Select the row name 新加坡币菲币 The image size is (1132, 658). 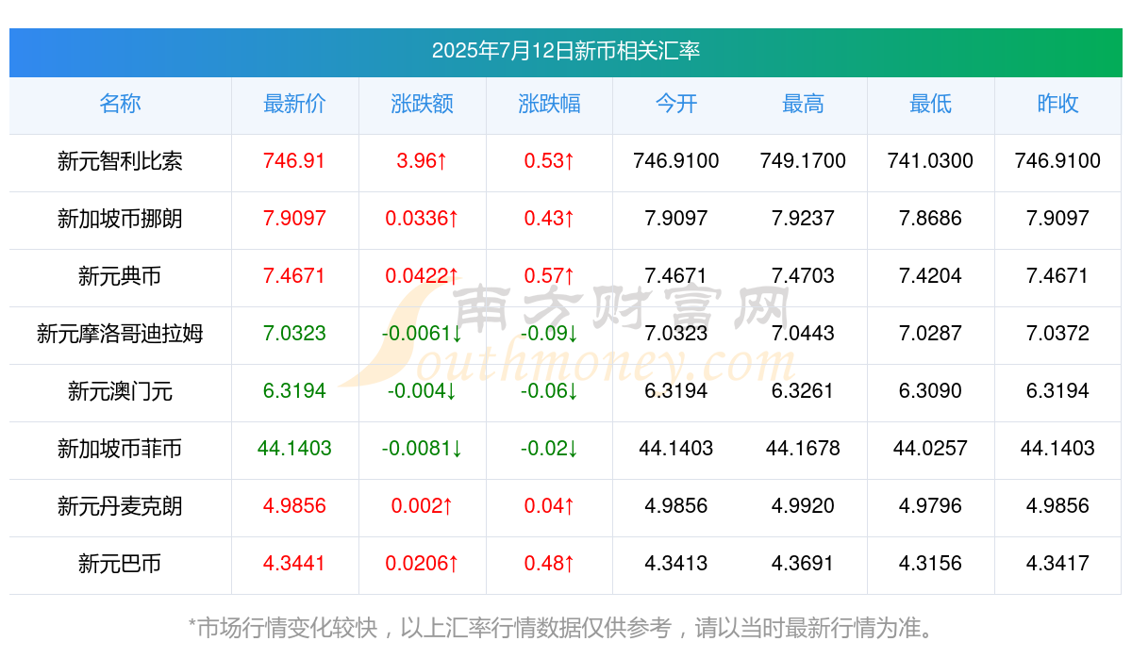click(x=120, y=449)
